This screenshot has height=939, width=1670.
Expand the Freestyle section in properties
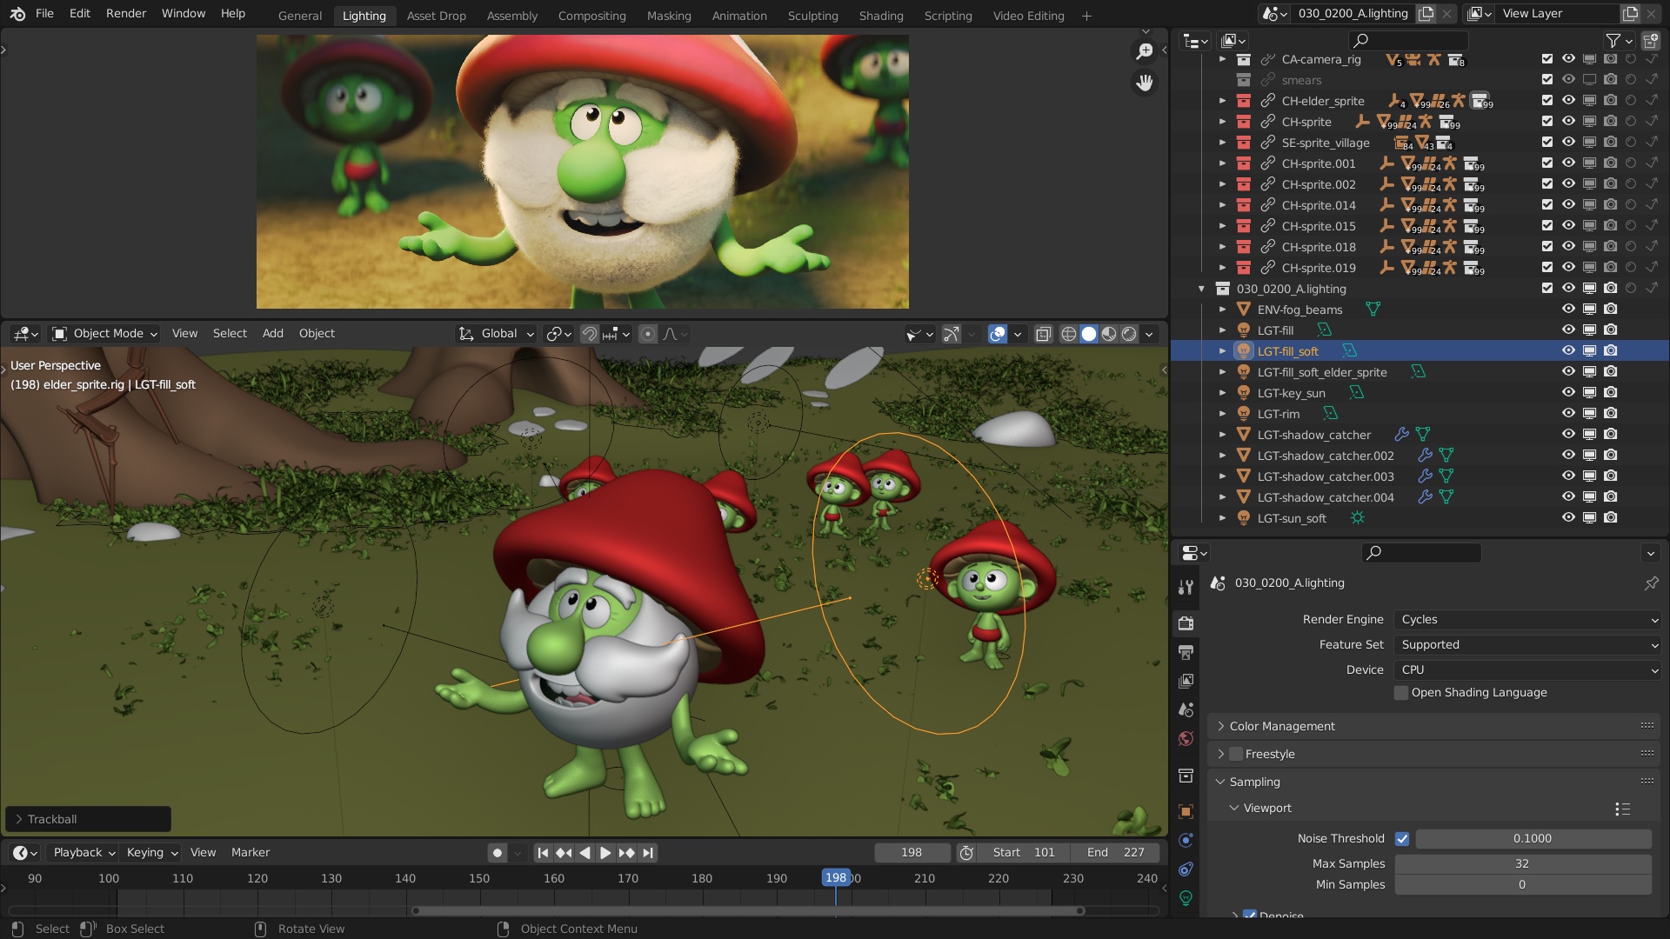click(1220, 753)
